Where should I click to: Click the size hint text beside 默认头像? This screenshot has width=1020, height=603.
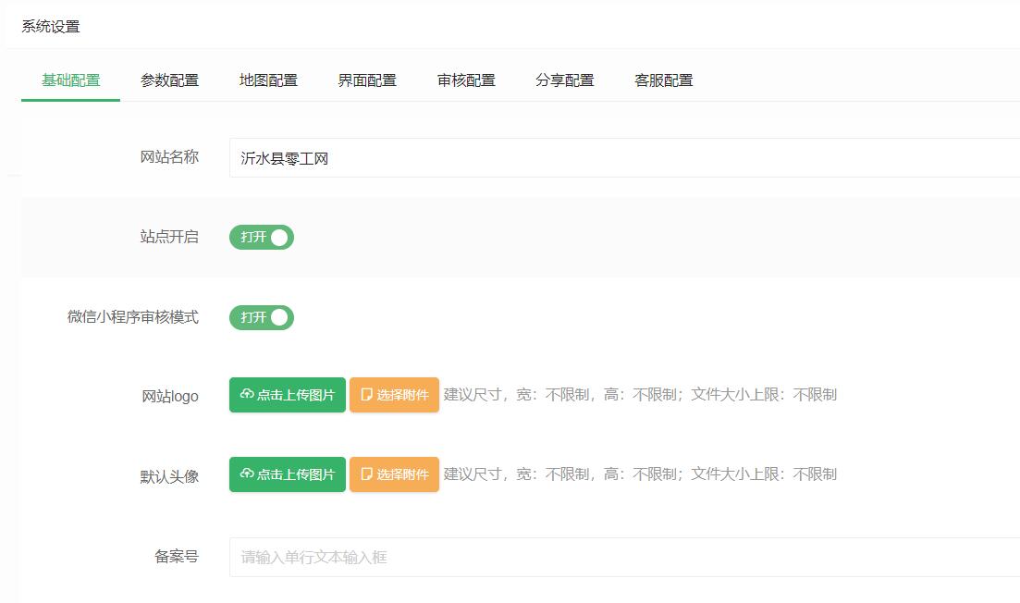click(640, 474)
